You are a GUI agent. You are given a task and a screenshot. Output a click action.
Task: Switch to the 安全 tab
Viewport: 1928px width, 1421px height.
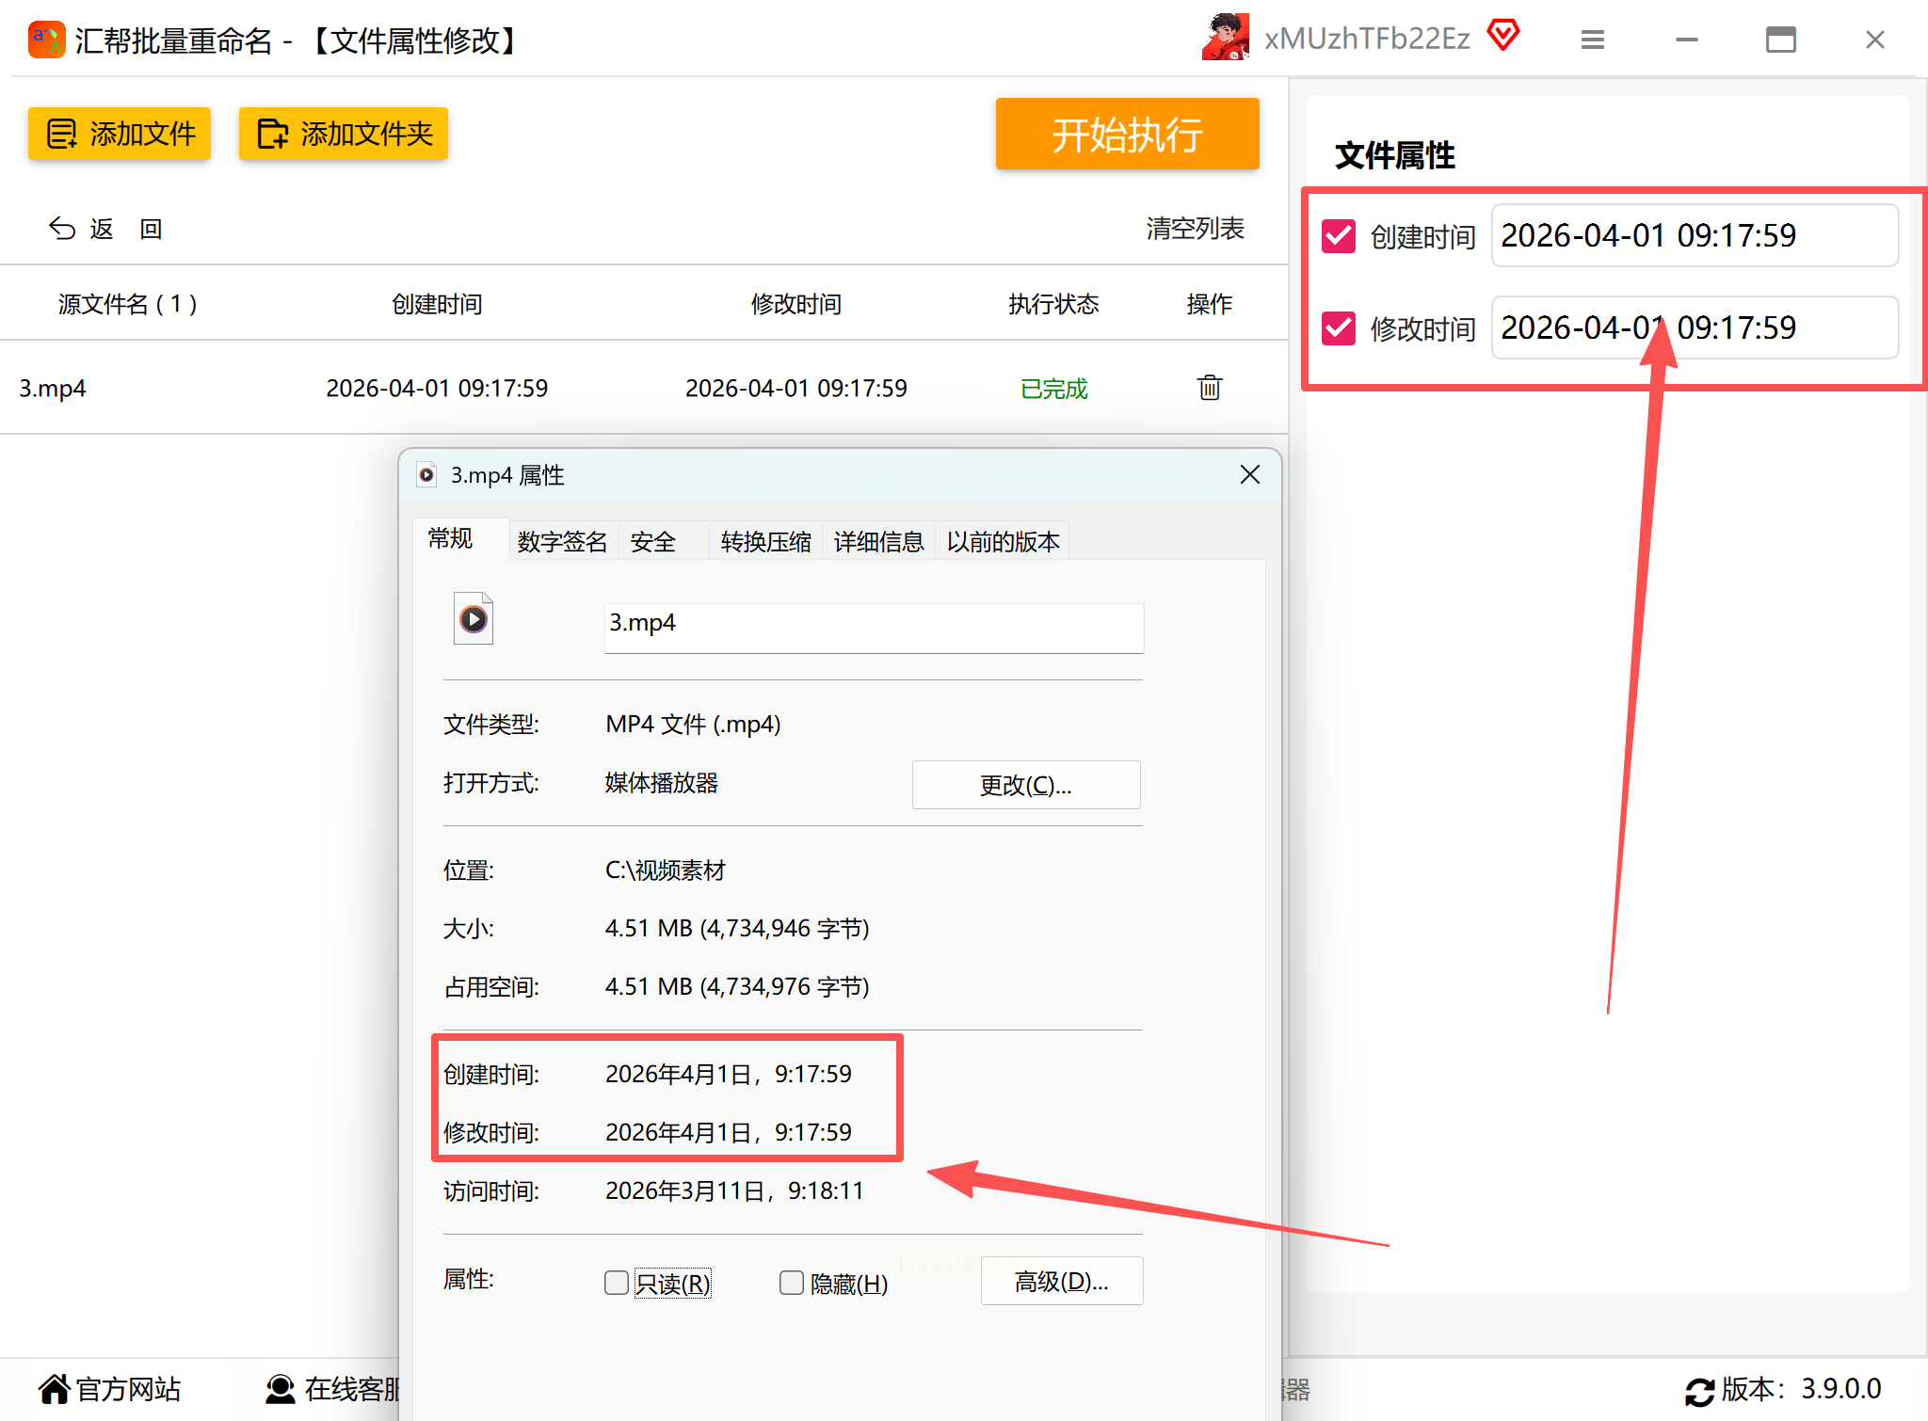coord(653,542)
